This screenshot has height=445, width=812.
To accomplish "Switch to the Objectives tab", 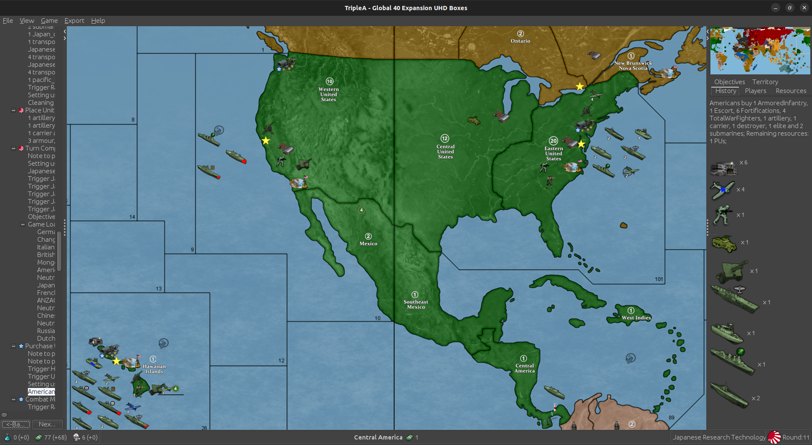I will click(730, 82).
